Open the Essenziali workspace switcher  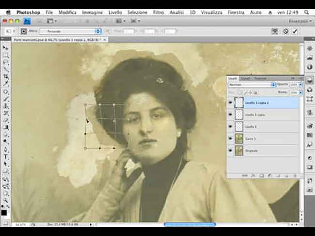point(300,21)
